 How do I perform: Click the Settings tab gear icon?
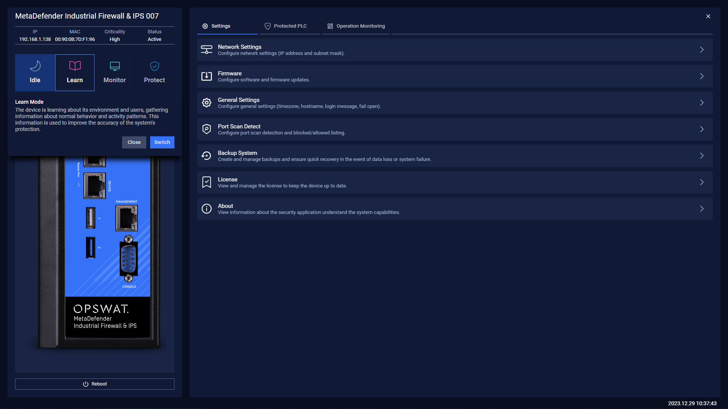205,26
